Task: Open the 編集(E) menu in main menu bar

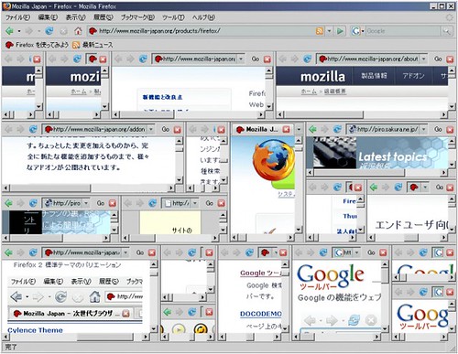Action: click(48, 17)
